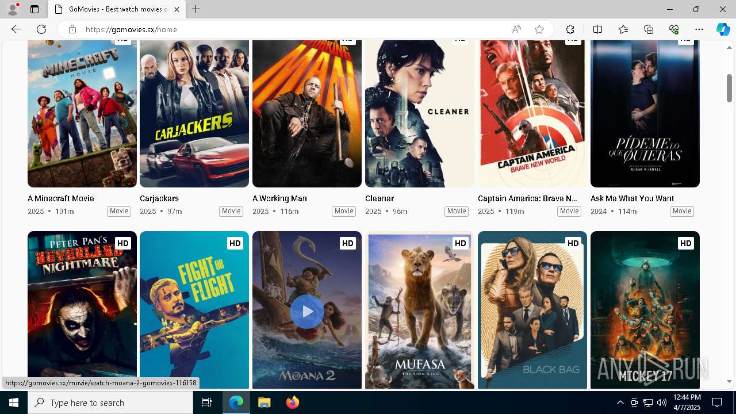
Task: Open the Carjackers poster
Action: point(194,114)
